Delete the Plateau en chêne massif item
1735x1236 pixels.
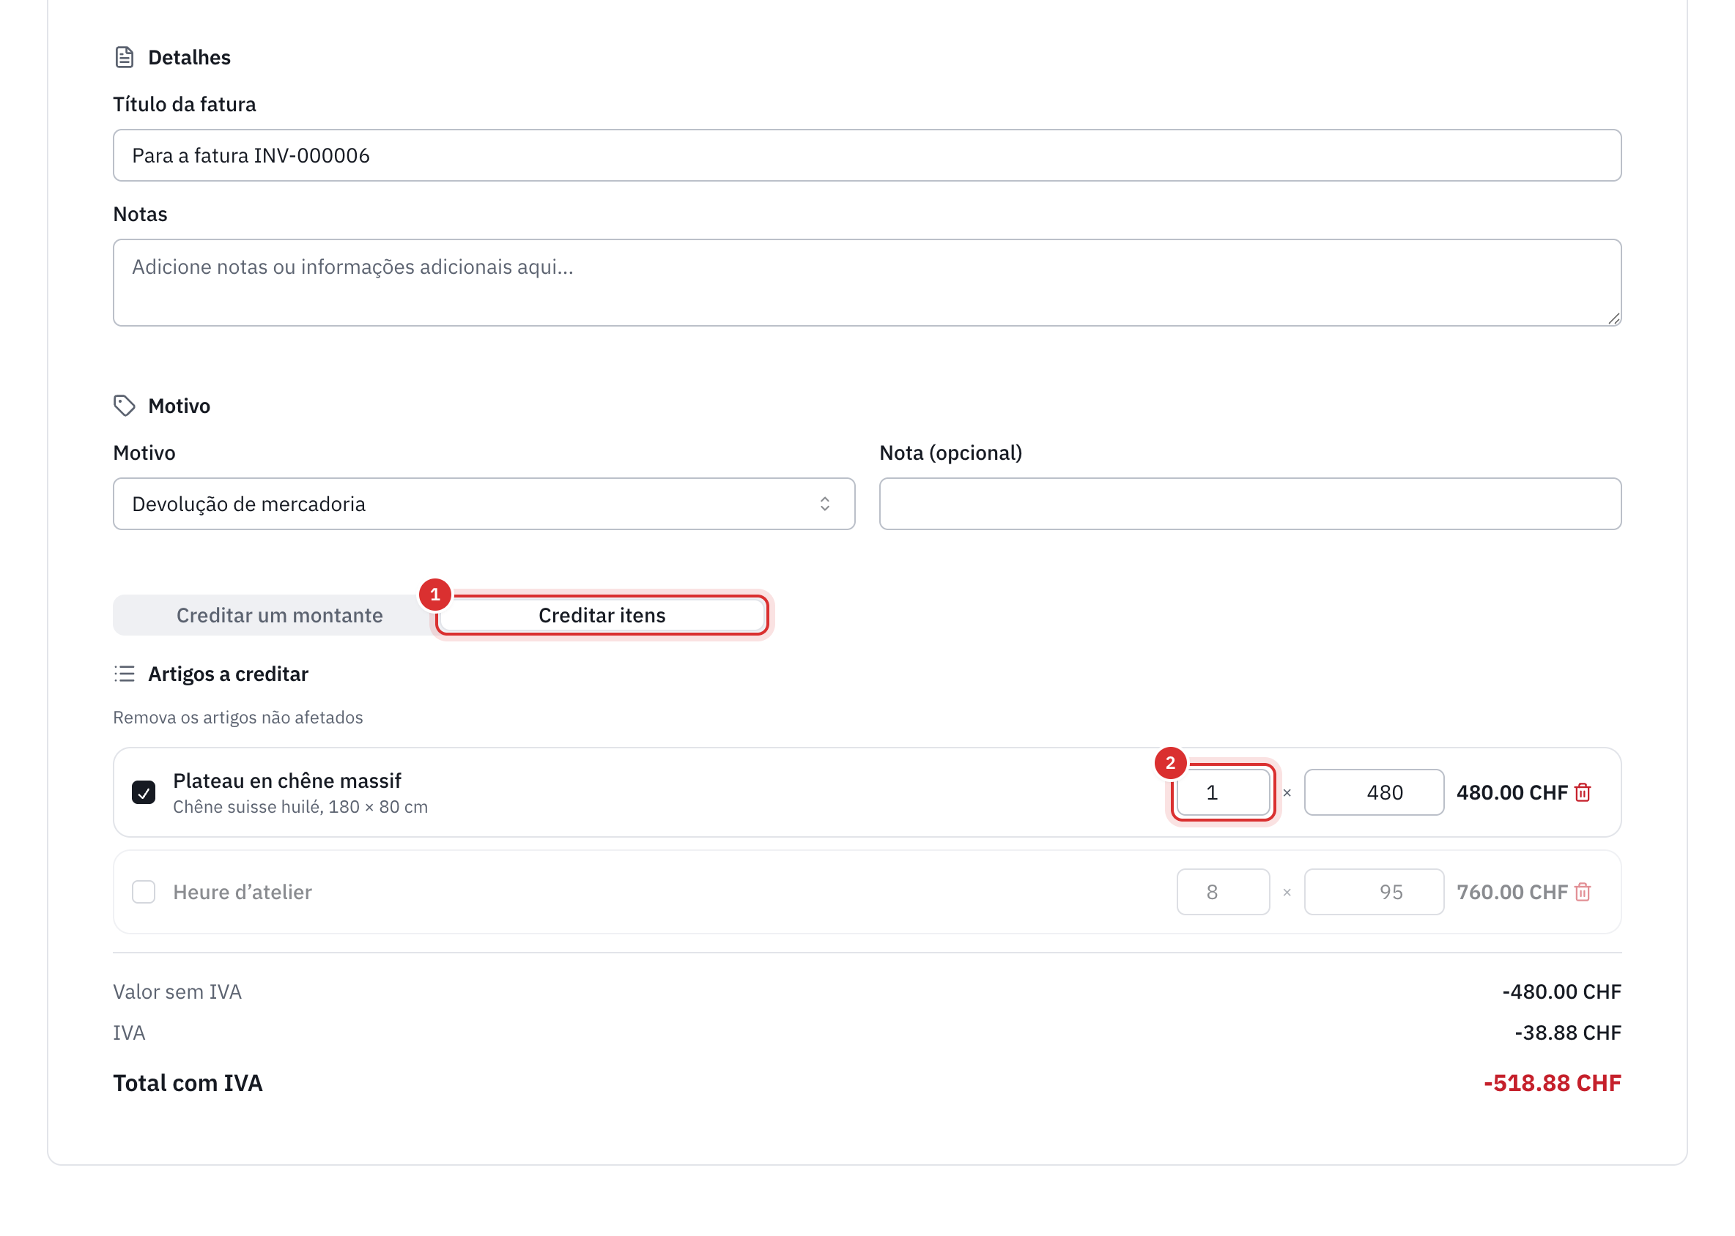tap(1583, 793)
